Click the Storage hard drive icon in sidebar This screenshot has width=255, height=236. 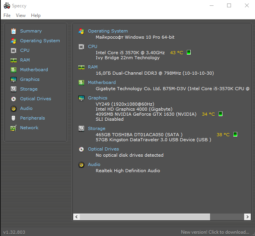tap(14, 89)
